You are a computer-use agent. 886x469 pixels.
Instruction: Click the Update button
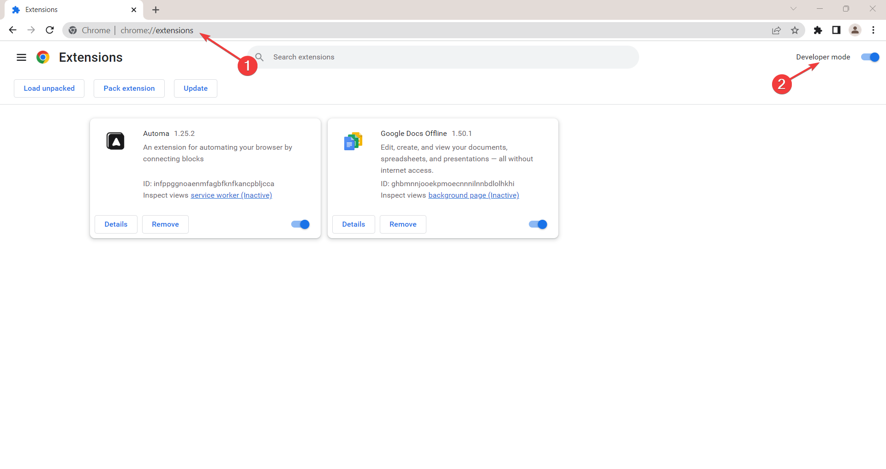pos(196,88)
